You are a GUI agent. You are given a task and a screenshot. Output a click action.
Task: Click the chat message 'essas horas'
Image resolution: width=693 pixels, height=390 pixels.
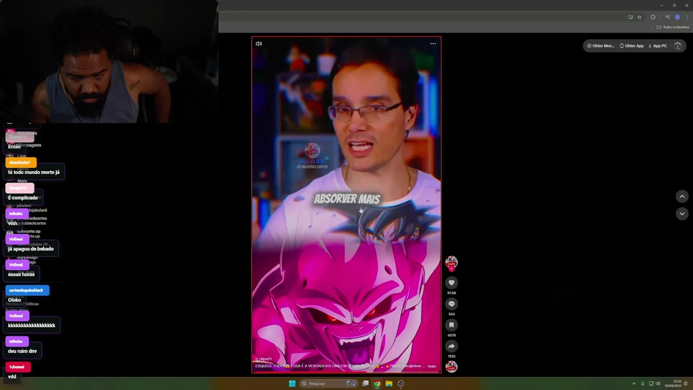tap(21, 274)
